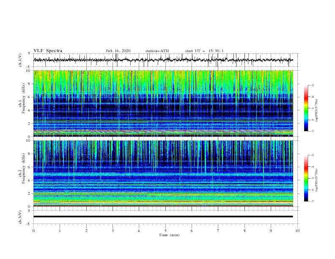The height and width of the screenshot is (259, 335).
Task: Click the ch.1 spectrogram panel
Action: pyautogui.click(x=163, y=103)
